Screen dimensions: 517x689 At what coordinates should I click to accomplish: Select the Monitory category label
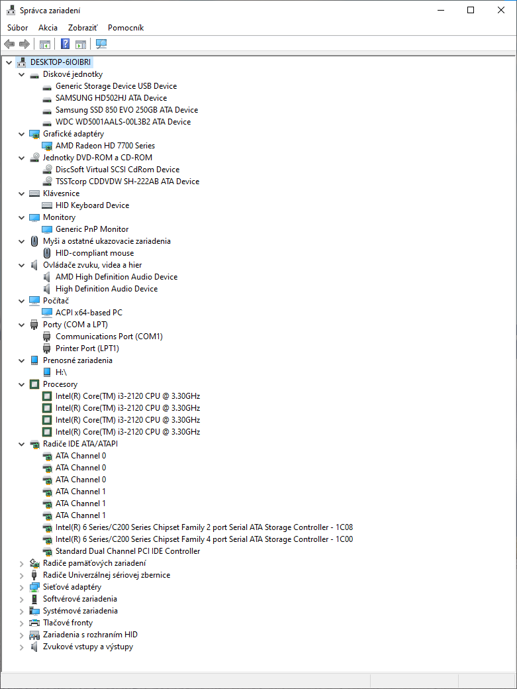tap(60, 217)
